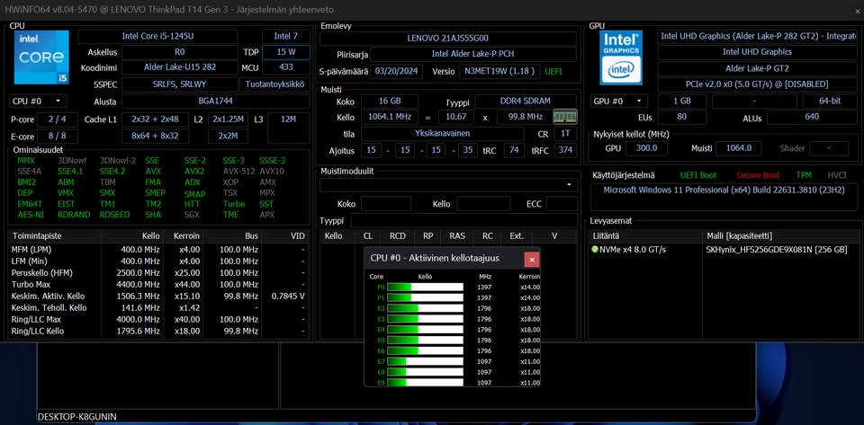Click the Secure Boot status indicator
The height and width of the screenshot is (425, 864).
[x=757, y=175]
